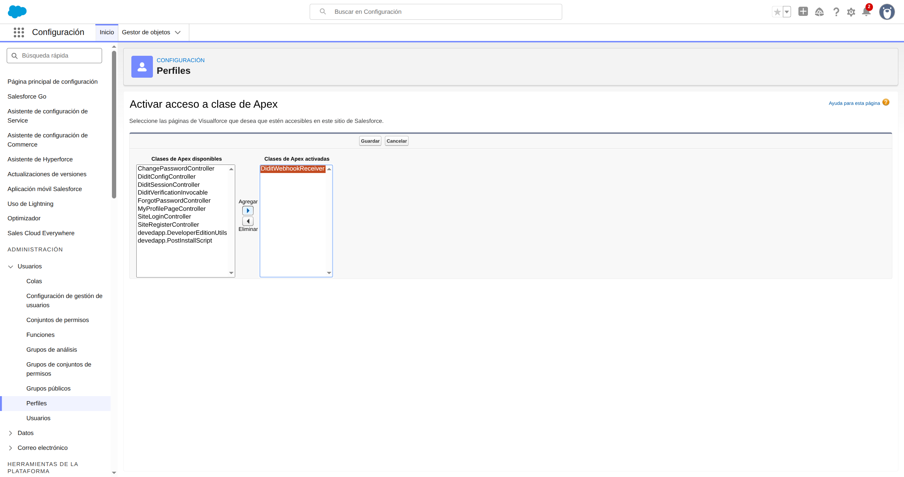
Task: Switch to the Inicio tab
Action: click(106, 32)
